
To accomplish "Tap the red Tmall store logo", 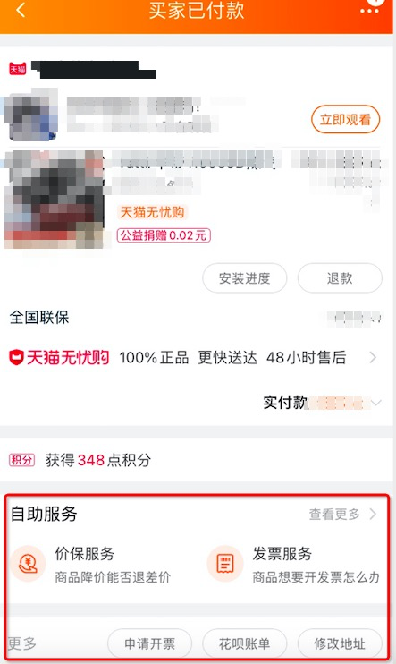I will coord(18,69).
